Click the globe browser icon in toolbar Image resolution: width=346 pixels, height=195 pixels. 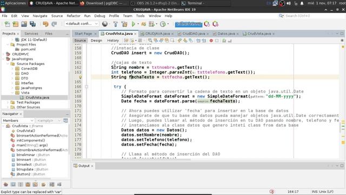pyautogui.click(x=105, y=24)
